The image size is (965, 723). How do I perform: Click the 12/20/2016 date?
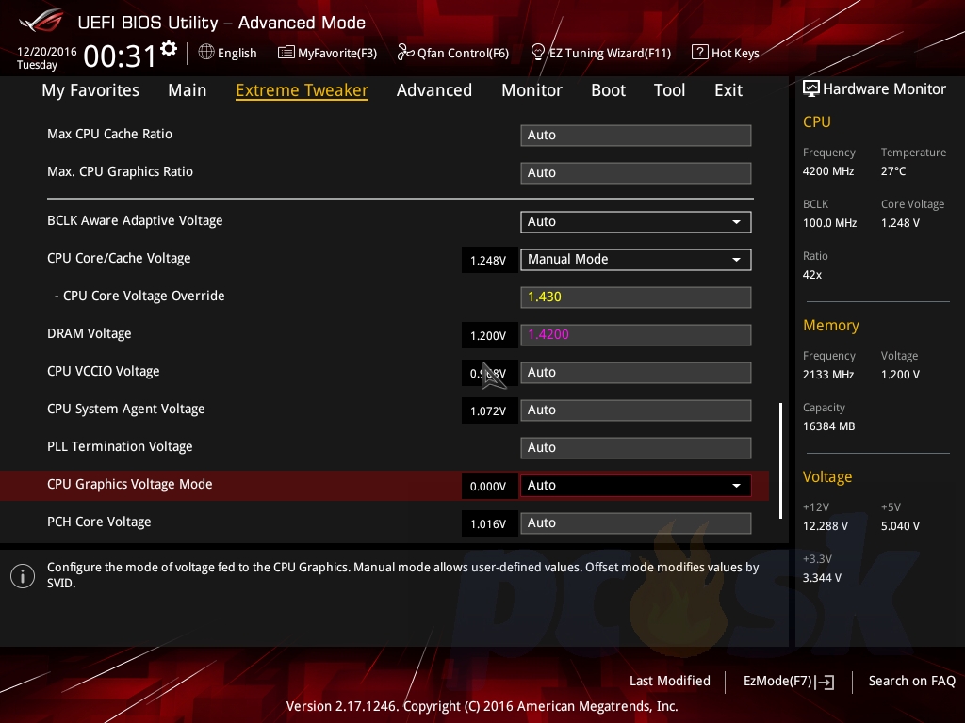[47, 52]
